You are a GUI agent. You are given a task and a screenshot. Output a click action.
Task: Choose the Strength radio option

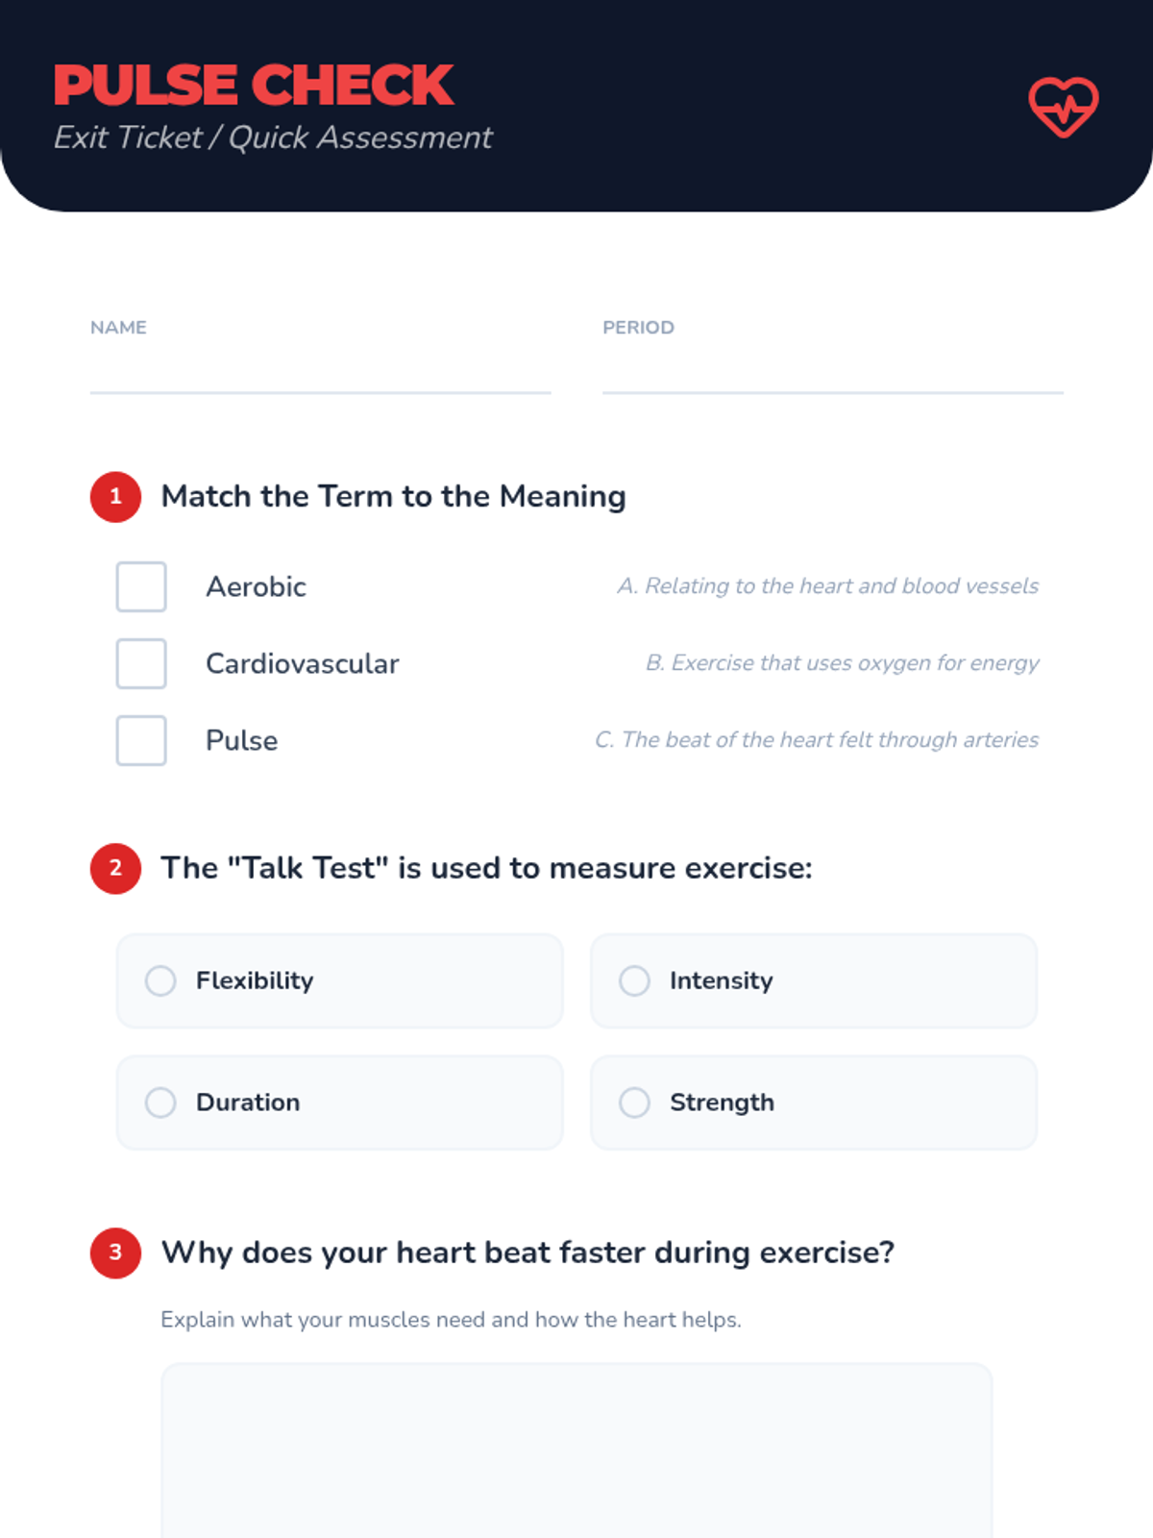click(814, 1103)
